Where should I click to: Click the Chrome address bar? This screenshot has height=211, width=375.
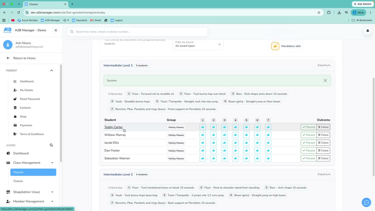[x=173, y=13]
